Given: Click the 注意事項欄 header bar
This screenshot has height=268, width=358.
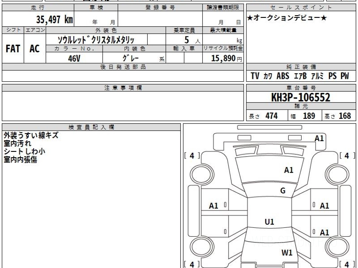Looking at the screenshot, I should click(x=123, y=88).
